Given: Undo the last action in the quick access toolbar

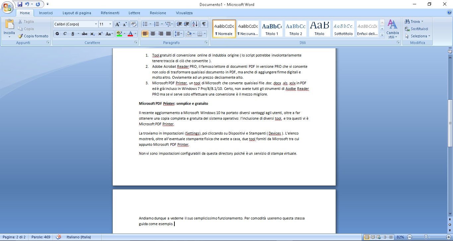Looking at the screenshot, I should [27, 4].
